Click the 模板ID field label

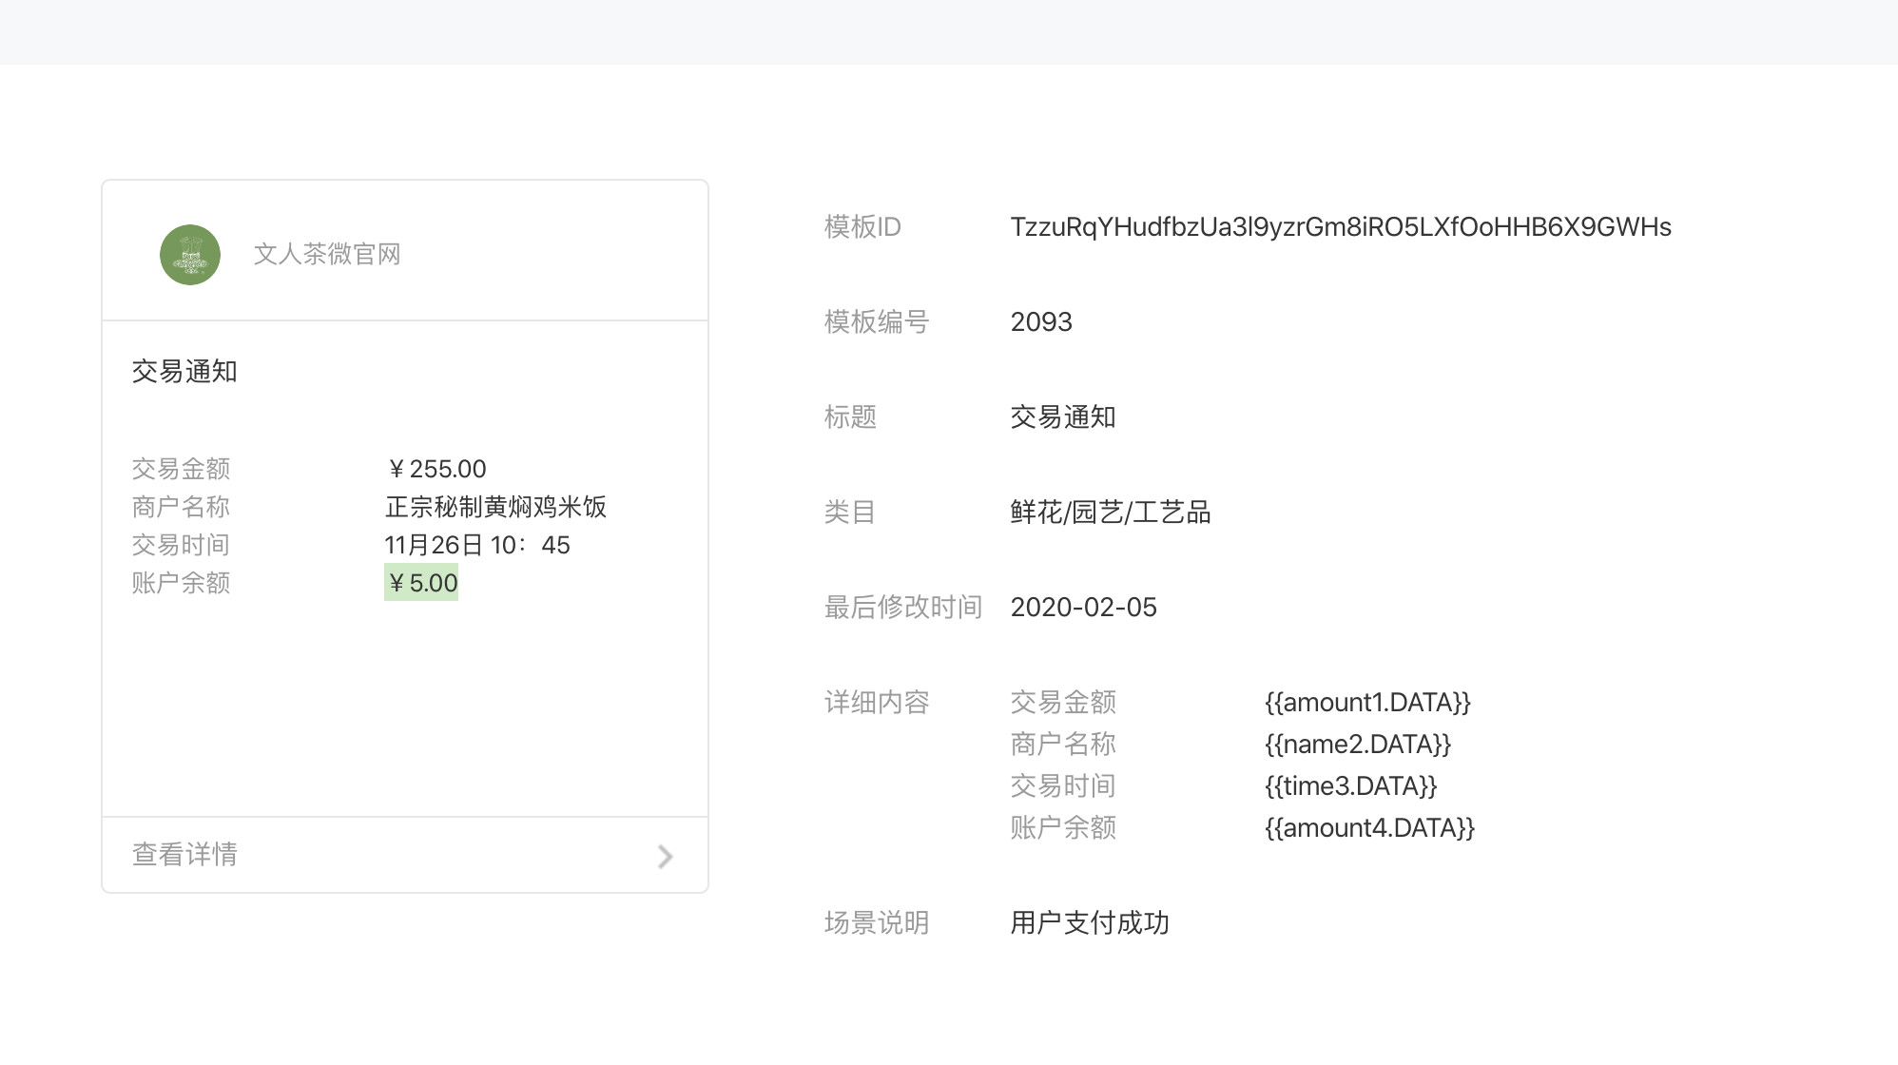(862, 227)
